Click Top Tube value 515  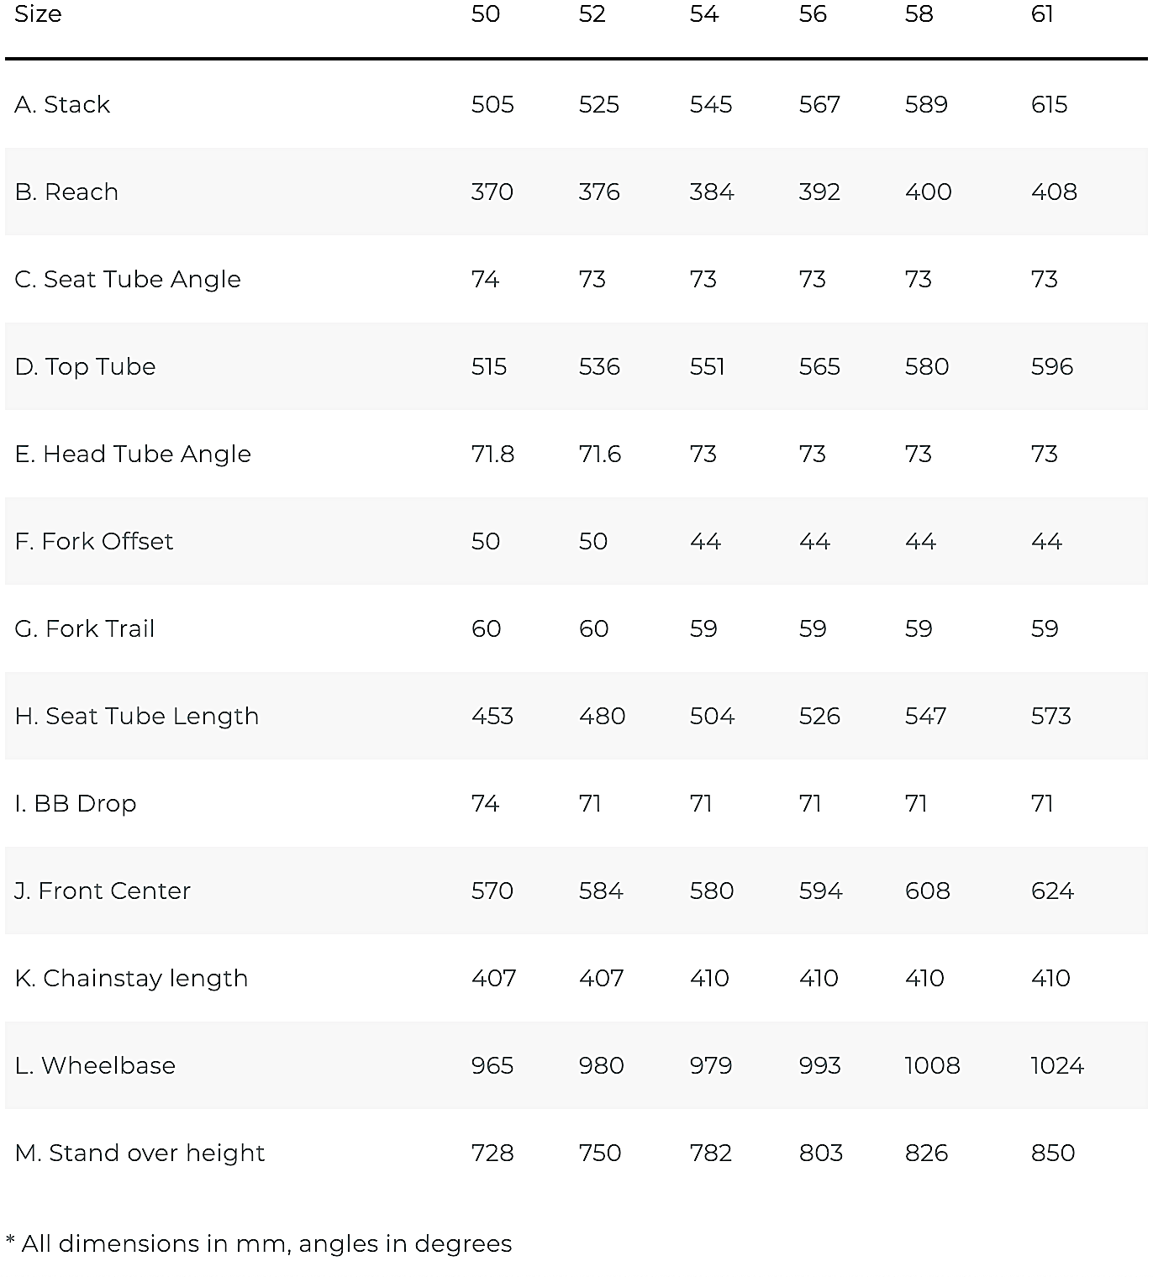coord(489,366)
